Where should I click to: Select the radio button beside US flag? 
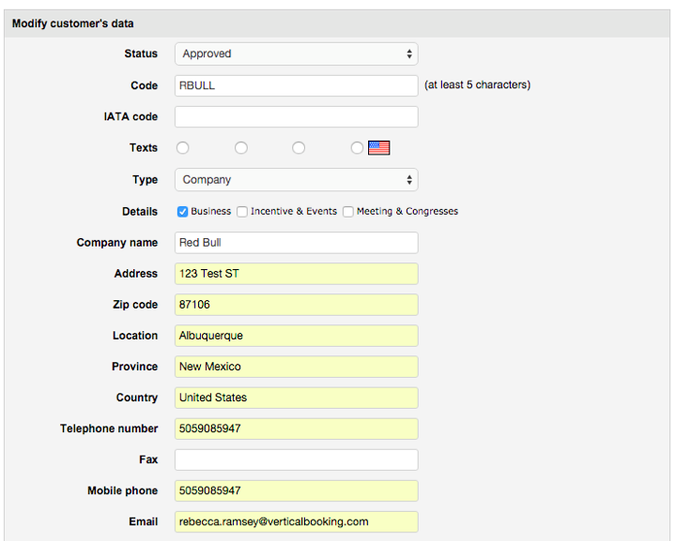click(x=357, y=147)
